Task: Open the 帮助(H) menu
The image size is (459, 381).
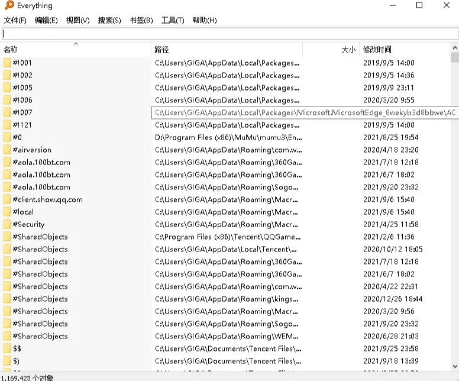Action: (205, 20)
